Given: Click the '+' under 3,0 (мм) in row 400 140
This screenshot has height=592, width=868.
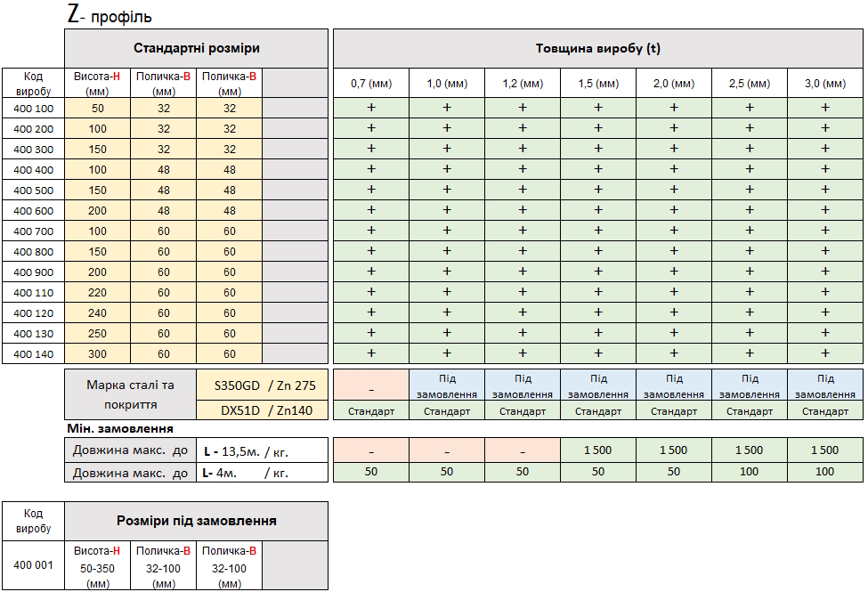Looking at the screenshot, I should (825, 354).
